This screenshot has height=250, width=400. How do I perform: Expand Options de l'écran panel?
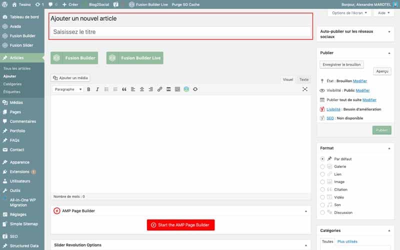[x=349, y=13]
